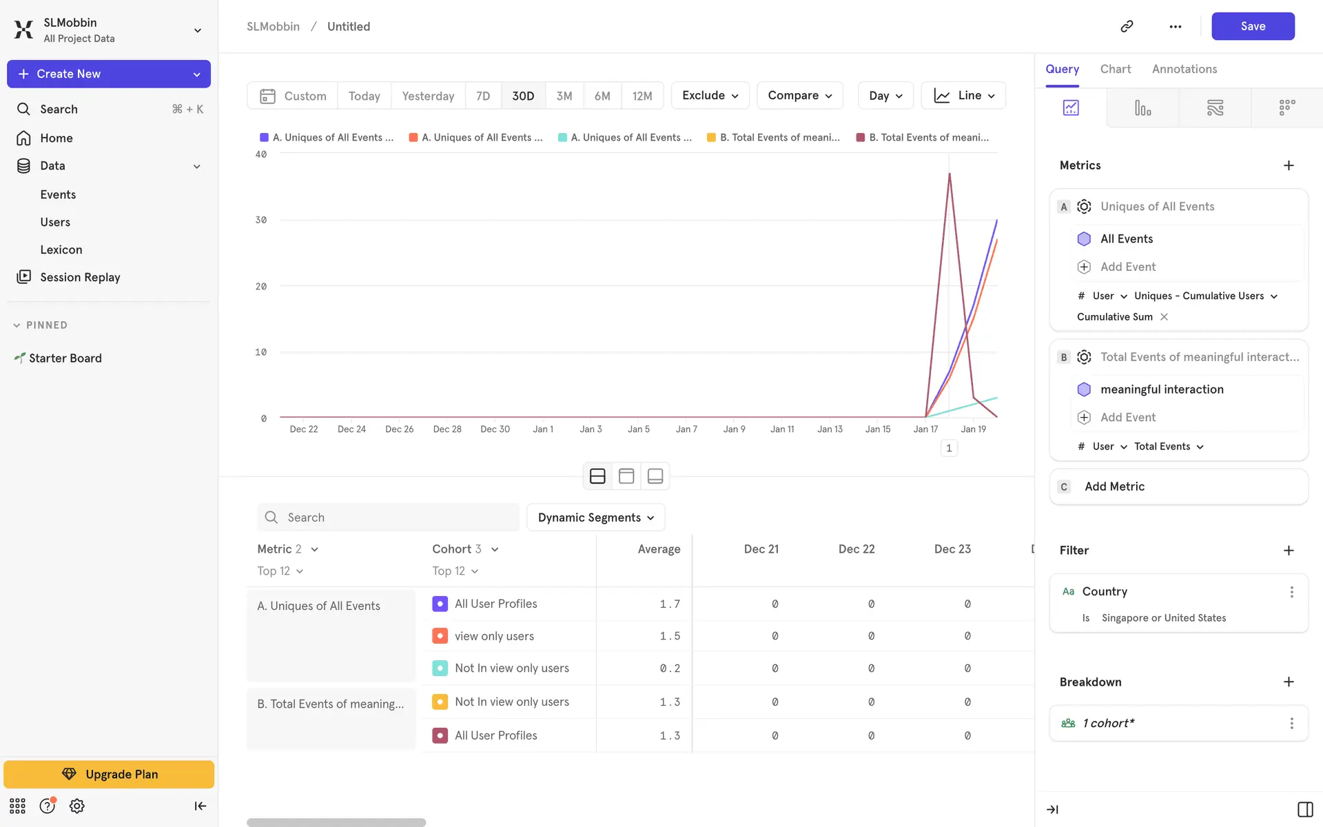Open the Dynamic Segments dropdown

pyautogui.click(x=595, y=518)
